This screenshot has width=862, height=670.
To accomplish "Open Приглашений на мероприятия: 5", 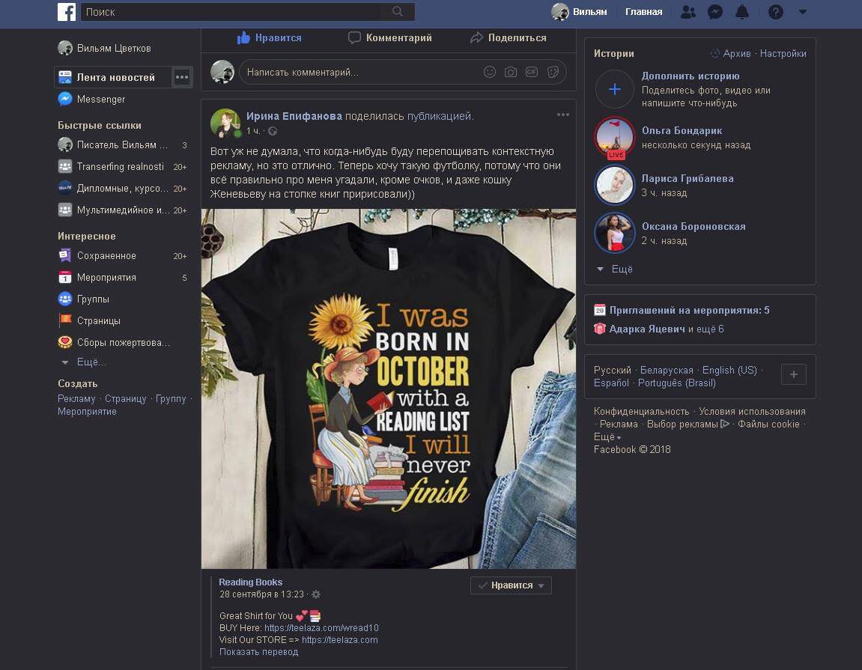I will 690,311.
